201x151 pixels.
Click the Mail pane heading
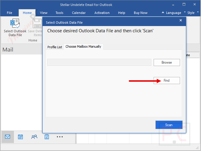8,49
